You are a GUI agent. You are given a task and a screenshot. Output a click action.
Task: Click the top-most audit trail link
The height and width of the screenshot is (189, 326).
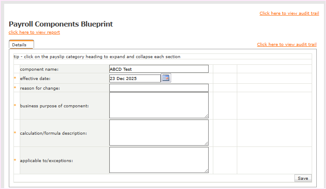point(289,13)
